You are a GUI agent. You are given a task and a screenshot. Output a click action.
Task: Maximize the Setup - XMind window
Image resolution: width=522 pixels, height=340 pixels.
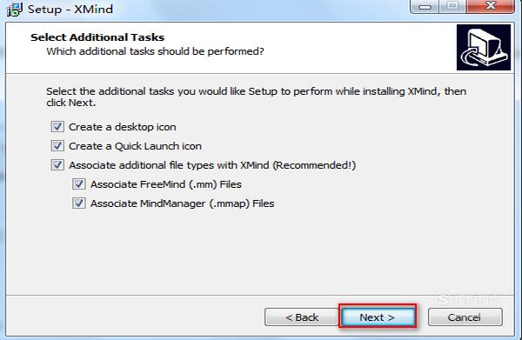tap(452, 6)
